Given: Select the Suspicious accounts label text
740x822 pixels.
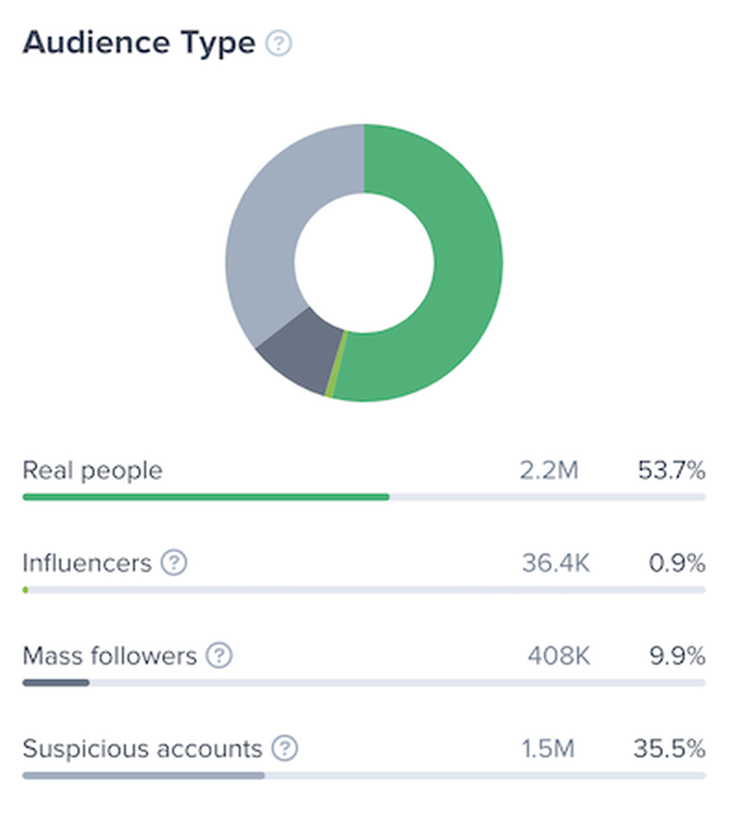Looking at the screenshot, I should point(142,749).
